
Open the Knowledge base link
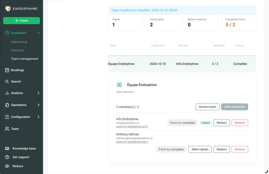(x=24, y=148)
